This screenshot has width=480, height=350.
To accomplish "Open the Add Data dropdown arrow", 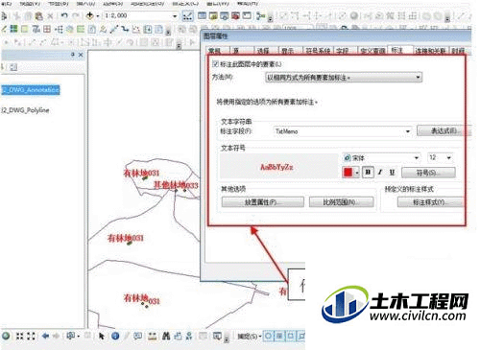I will pyautogui.click(x=98, y=15).
